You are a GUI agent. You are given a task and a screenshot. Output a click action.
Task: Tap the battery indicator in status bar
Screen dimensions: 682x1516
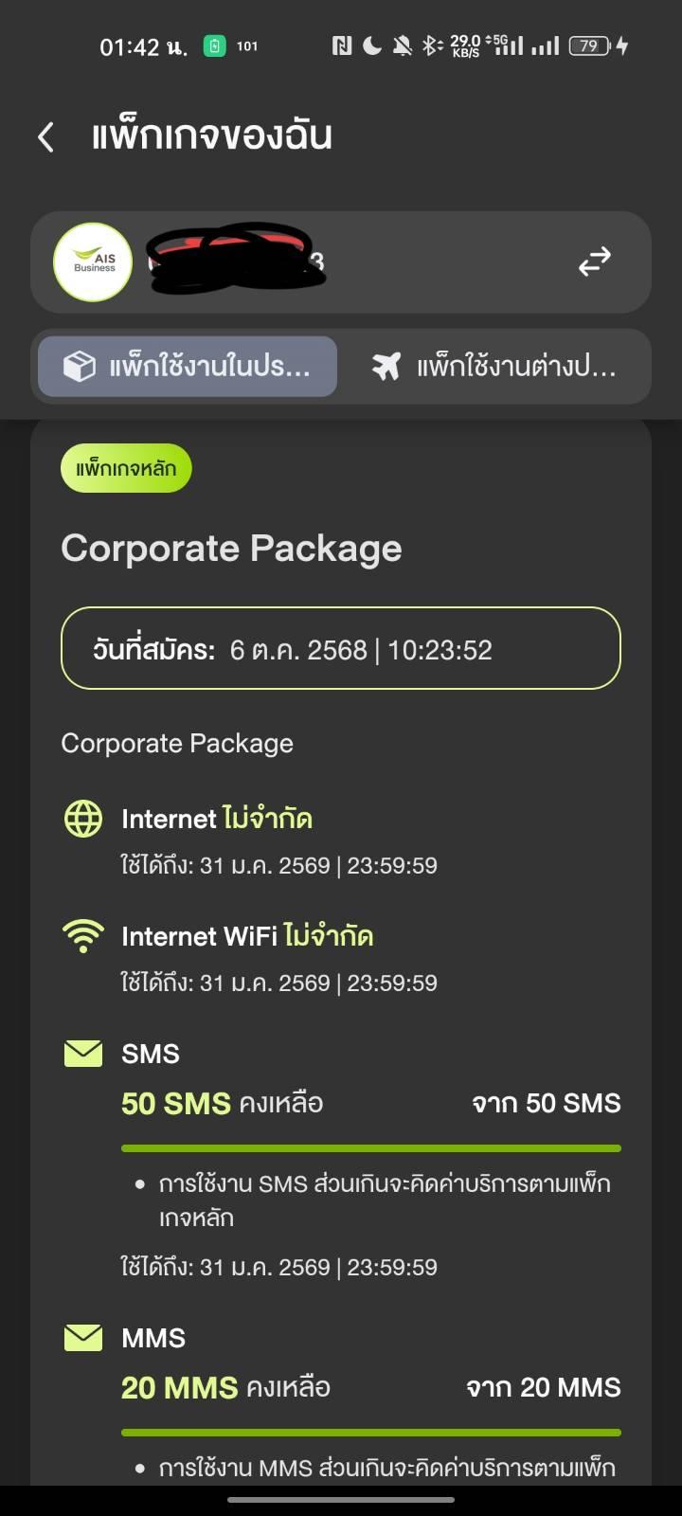[589, 45]
